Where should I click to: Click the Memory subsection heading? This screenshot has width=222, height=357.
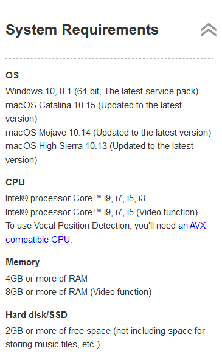(23, 262)
